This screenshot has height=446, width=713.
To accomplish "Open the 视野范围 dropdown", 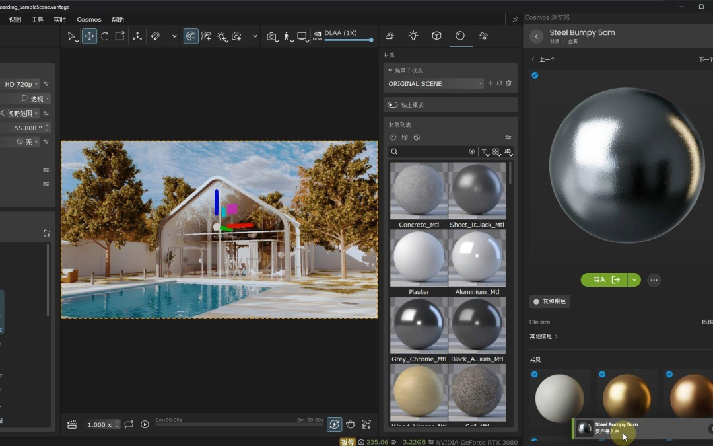I will click(20, 114).
